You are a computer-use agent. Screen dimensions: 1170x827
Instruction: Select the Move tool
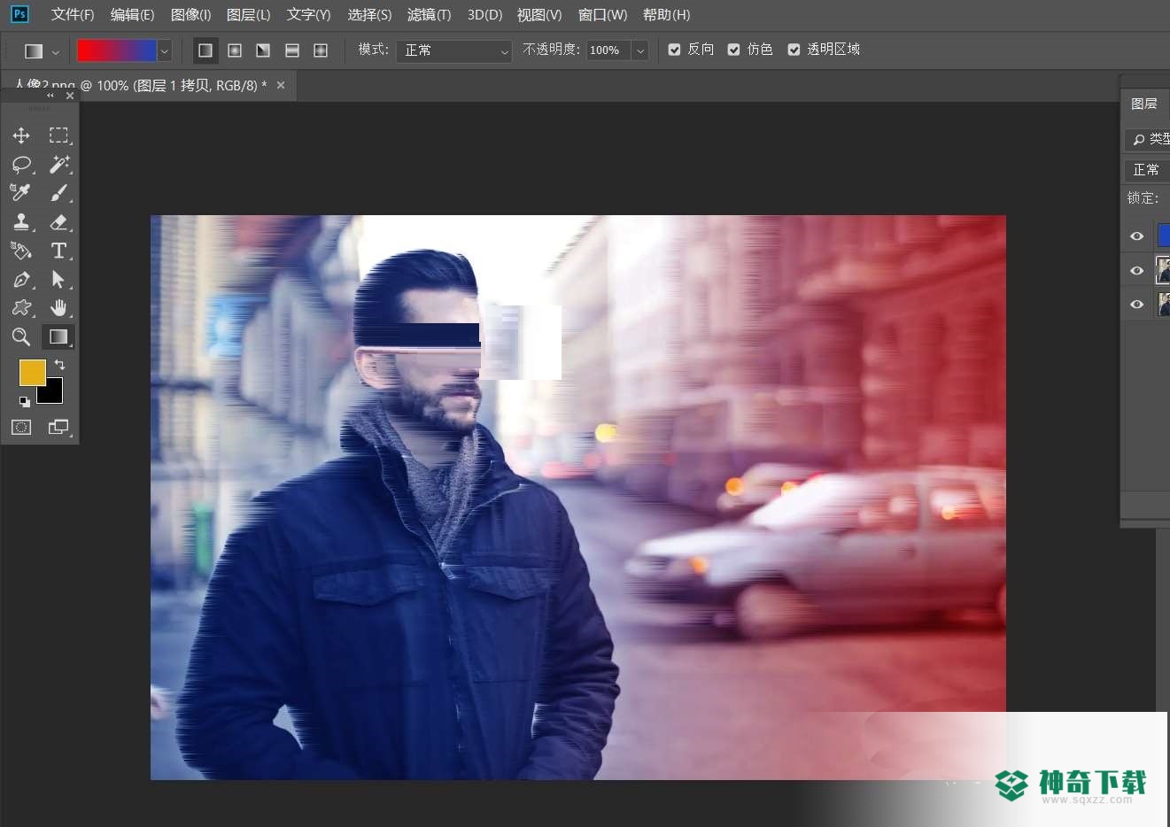[21, 135]
